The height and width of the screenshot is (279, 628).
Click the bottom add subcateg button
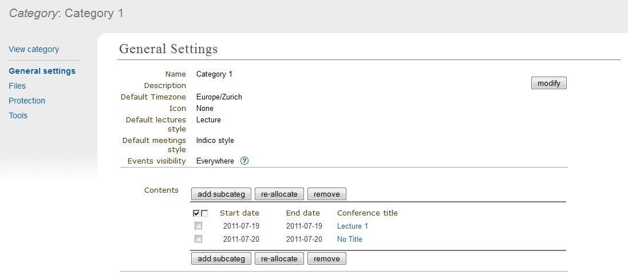point(221,259)
